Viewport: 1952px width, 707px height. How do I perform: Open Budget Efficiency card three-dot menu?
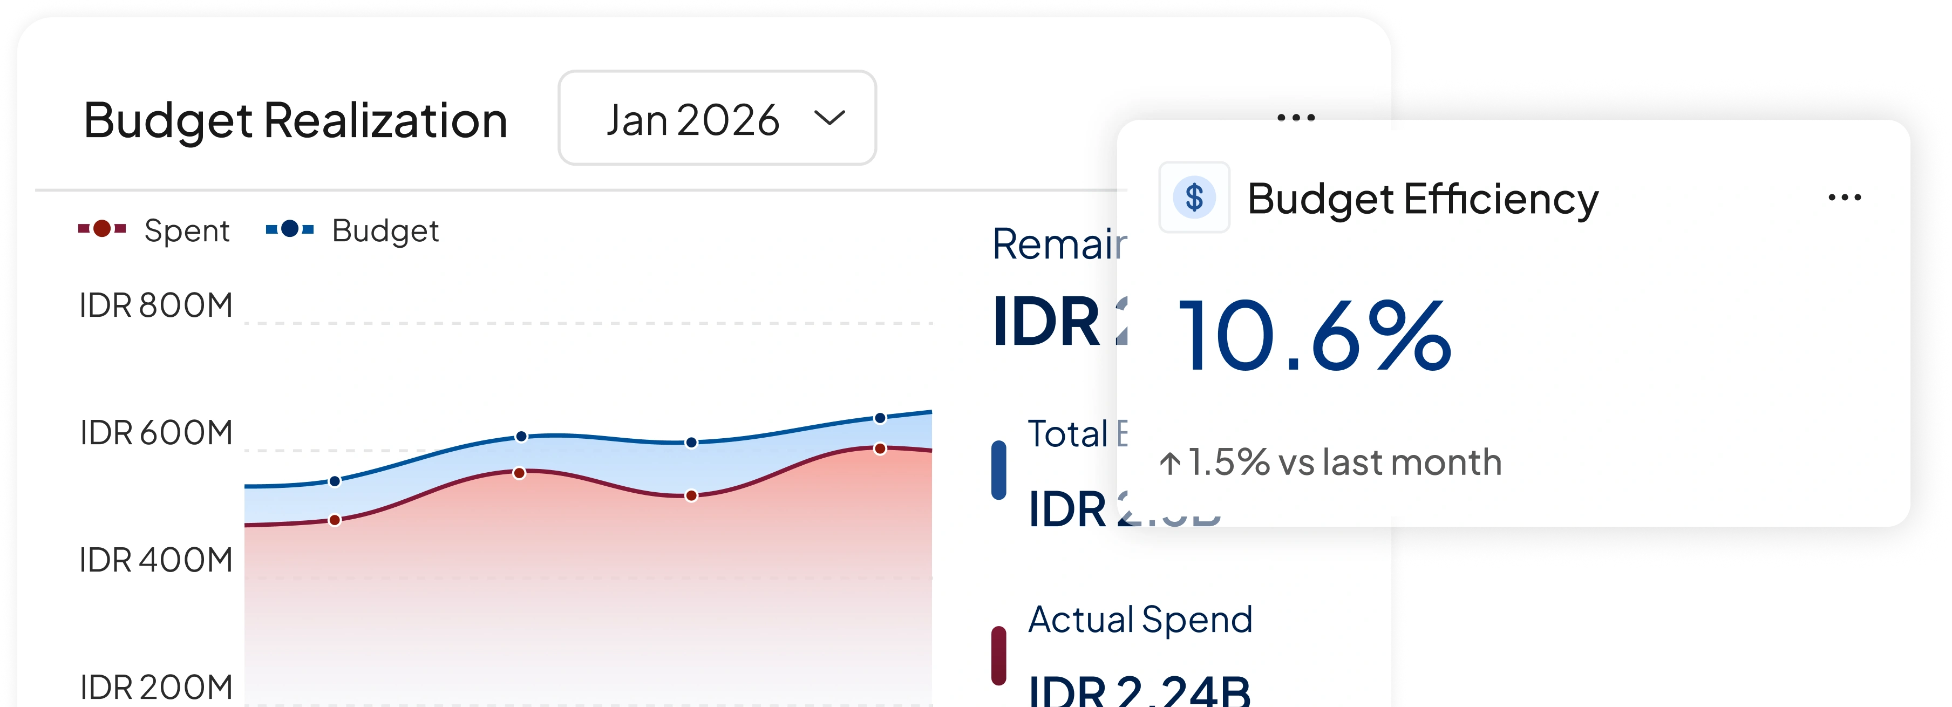(1845, 198)
